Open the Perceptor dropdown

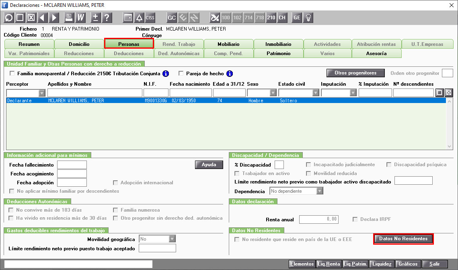click(x=42, y=93)
